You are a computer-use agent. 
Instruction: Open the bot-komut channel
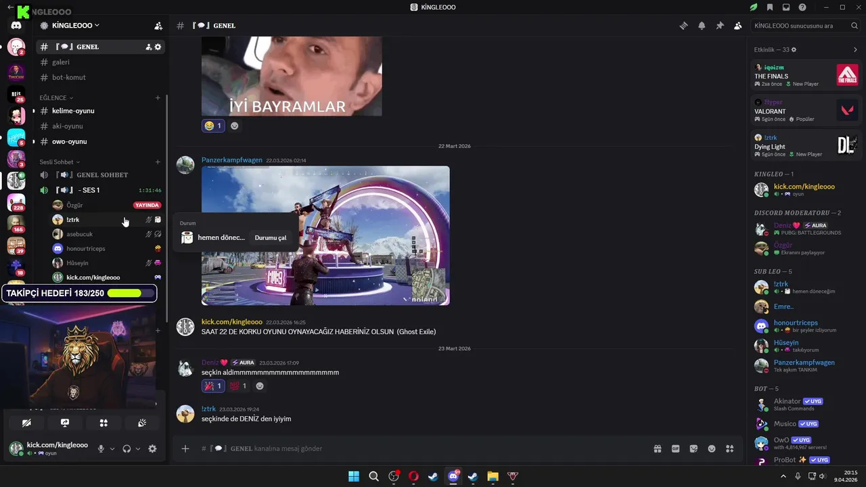click(101, 77)
